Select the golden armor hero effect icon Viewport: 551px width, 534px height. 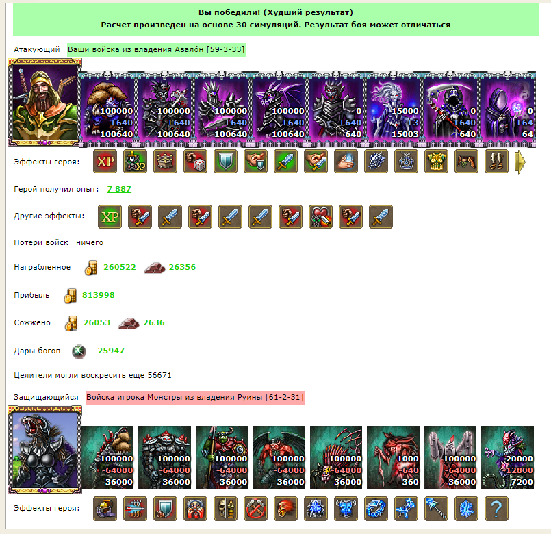click(x=436, y=162)
